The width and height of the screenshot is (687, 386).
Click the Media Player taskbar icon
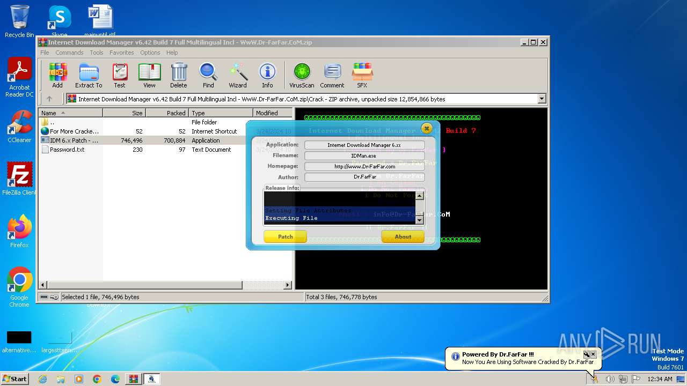[x=79, y=379]
